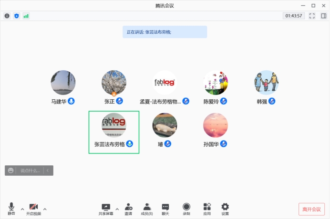330x219 pixels.
Task: Click the blue security shield icon
Action: coord(17,16)
